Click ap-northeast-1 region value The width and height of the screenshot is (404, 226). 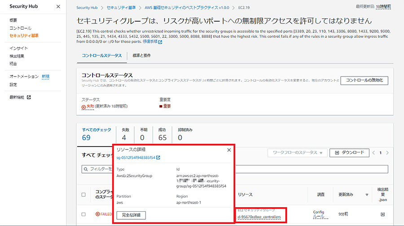[189, 203]
